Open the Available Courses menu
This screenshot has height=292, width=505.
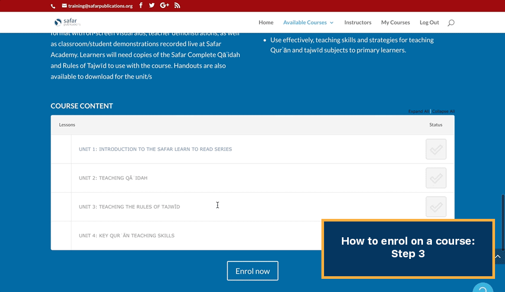305,22
